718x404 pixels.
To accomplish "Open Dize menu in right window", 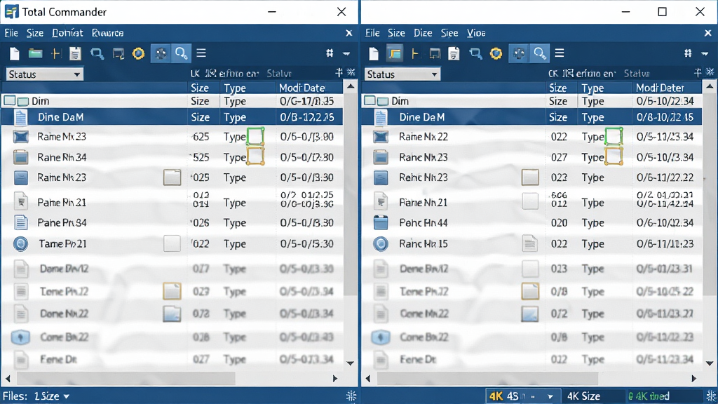I will click(423, 33).
